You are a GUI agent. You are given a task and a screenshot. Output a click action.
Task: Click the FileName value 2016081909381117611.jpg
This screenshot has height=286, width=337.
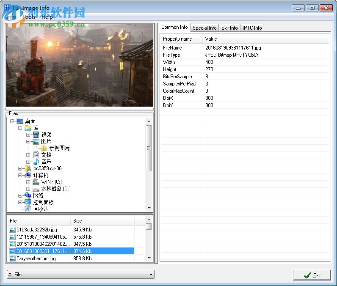(233, 48)
